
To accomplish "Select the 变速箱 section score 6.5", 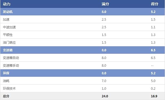I will [x=153, y=50].
